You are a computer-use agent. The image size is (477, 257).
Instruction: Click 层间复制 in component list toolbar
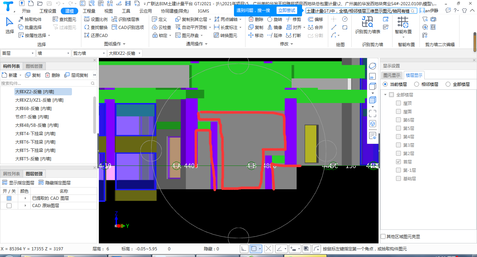point(76,75)
